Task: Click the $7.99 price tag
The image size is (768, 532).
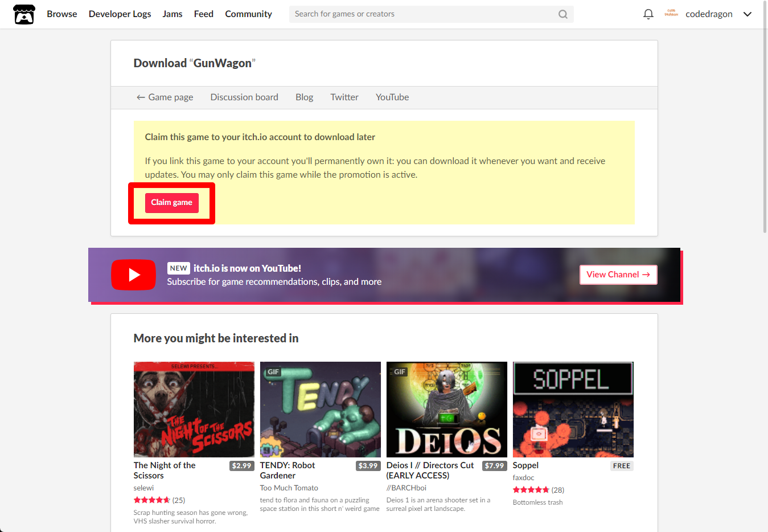Action: tap(494, 466)
